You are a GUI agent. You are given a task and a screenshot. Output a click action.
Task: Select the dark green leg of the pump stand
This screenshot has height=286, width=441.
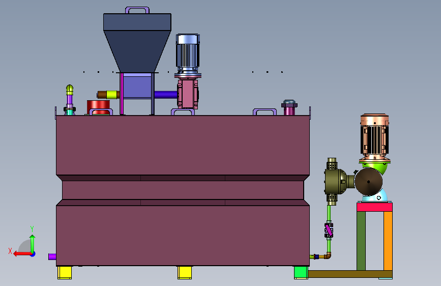coord(361,241)
